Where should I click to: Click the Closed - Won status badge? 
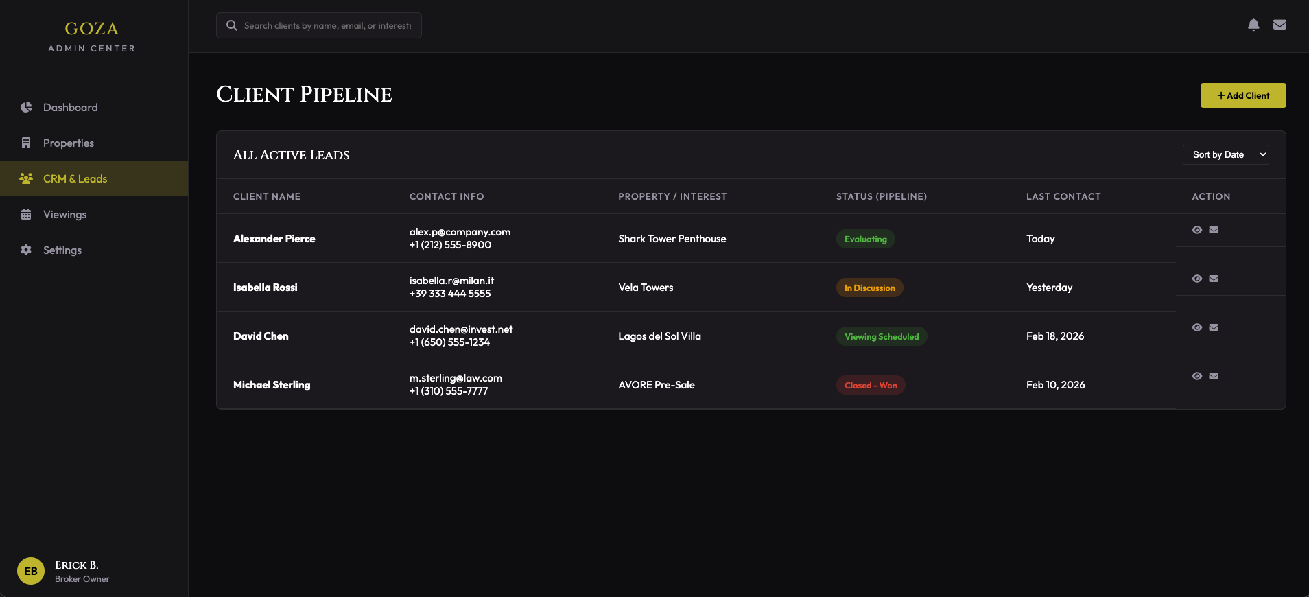pos(870,385)
